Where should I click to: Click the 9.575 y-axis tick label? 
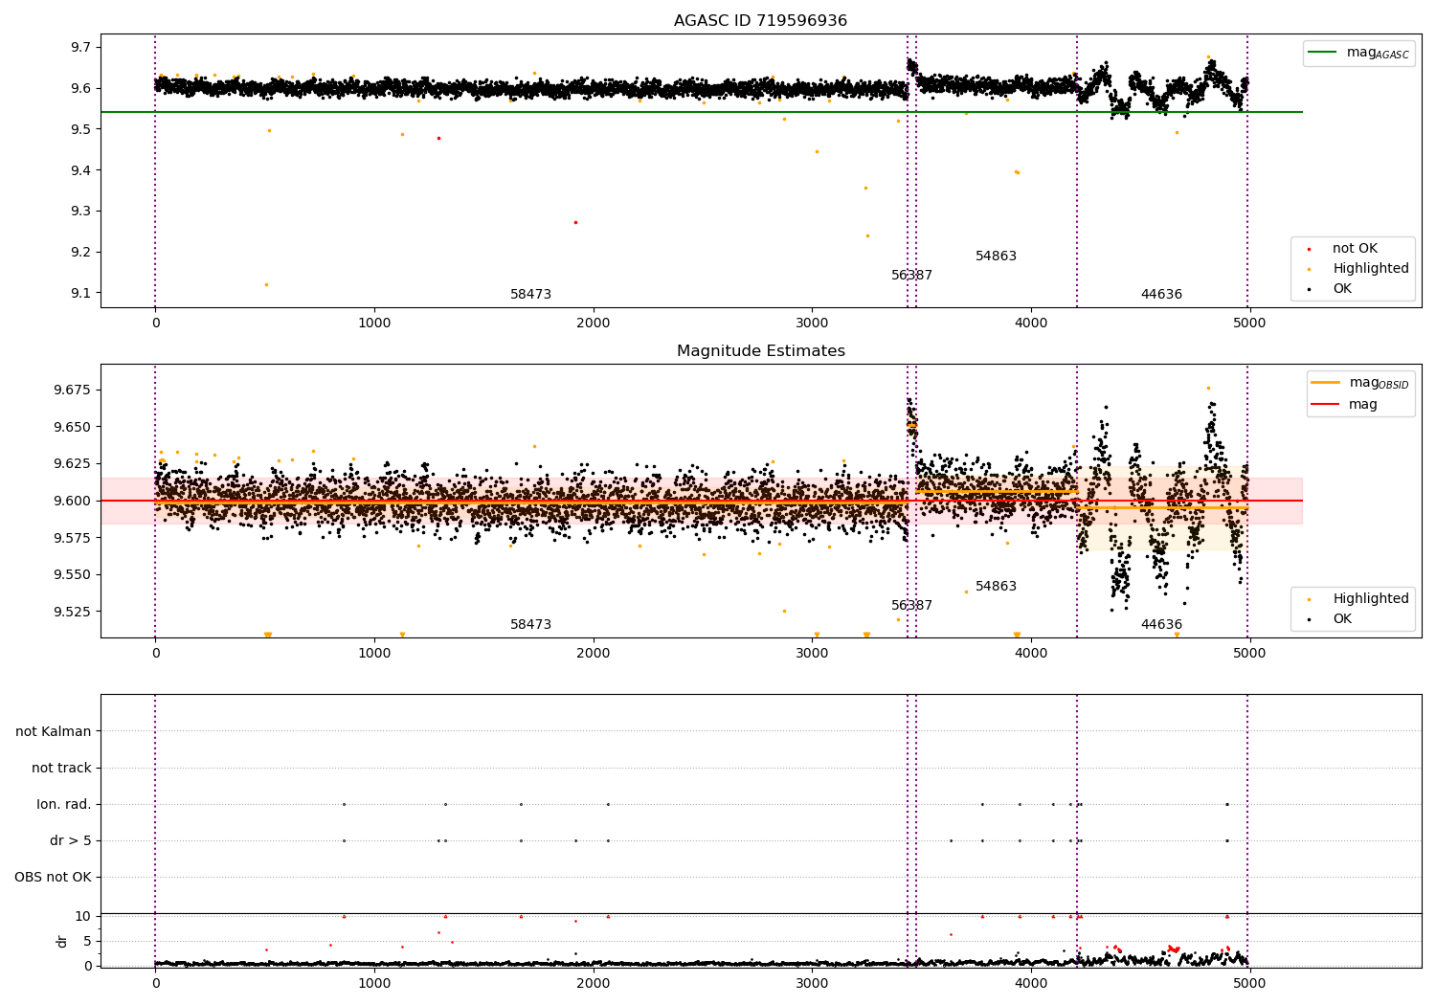pos(73,539)
